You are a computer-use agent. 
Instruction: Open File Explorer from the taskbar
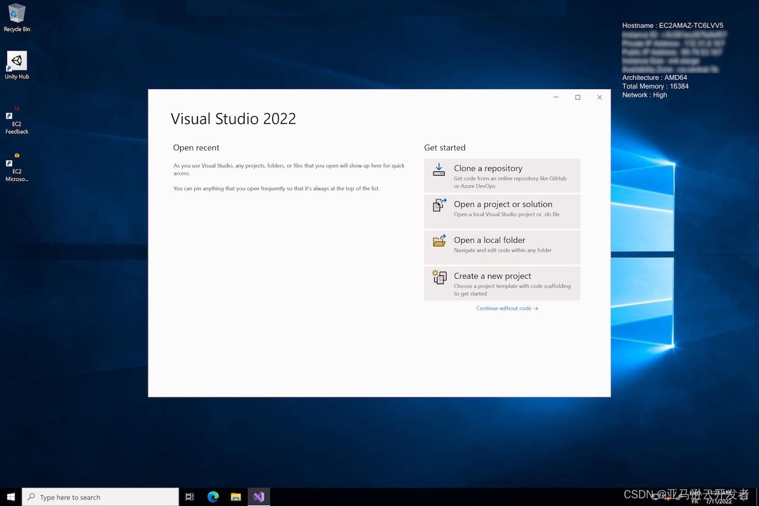(235, 497)
